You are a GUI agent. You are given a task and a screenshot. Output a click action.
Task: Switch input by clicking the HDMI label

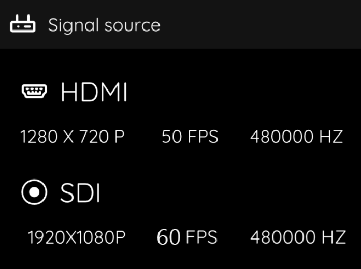(x=94, y=93)
